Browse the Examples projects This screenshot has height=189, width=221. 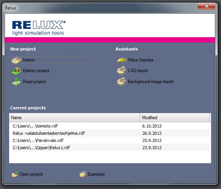[x=92, y=174]
